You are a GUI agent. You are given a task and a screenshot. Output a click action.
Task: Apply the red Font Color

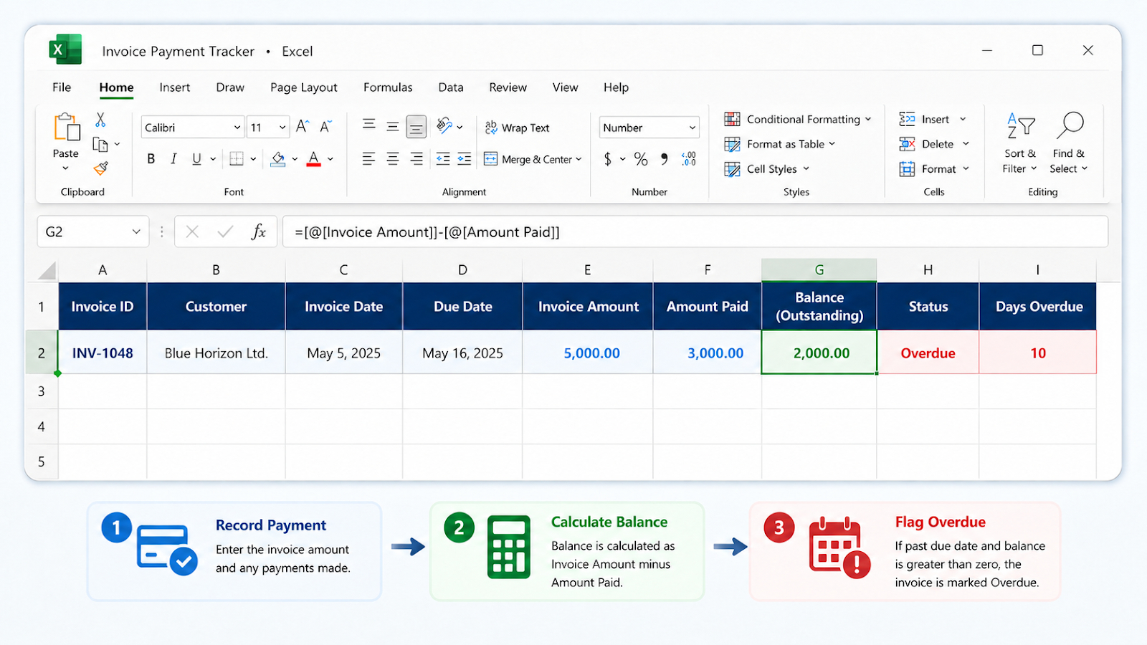click(x=313, y=159)
